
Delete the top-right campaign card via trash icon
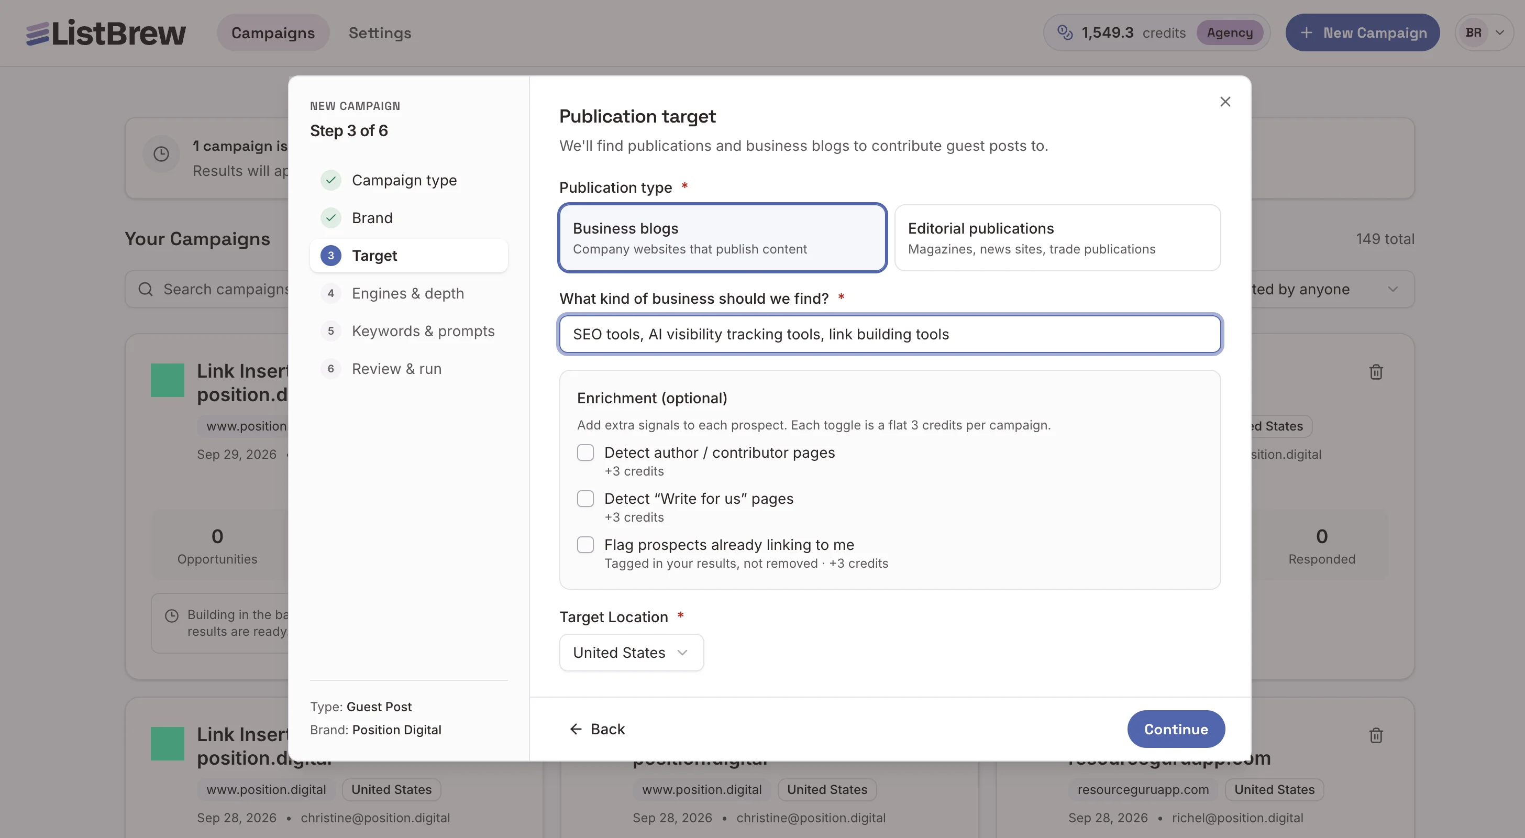[1376, 372]
